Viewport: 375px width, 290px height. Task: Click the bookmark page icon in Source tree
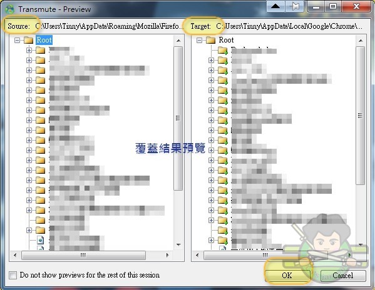41,240
